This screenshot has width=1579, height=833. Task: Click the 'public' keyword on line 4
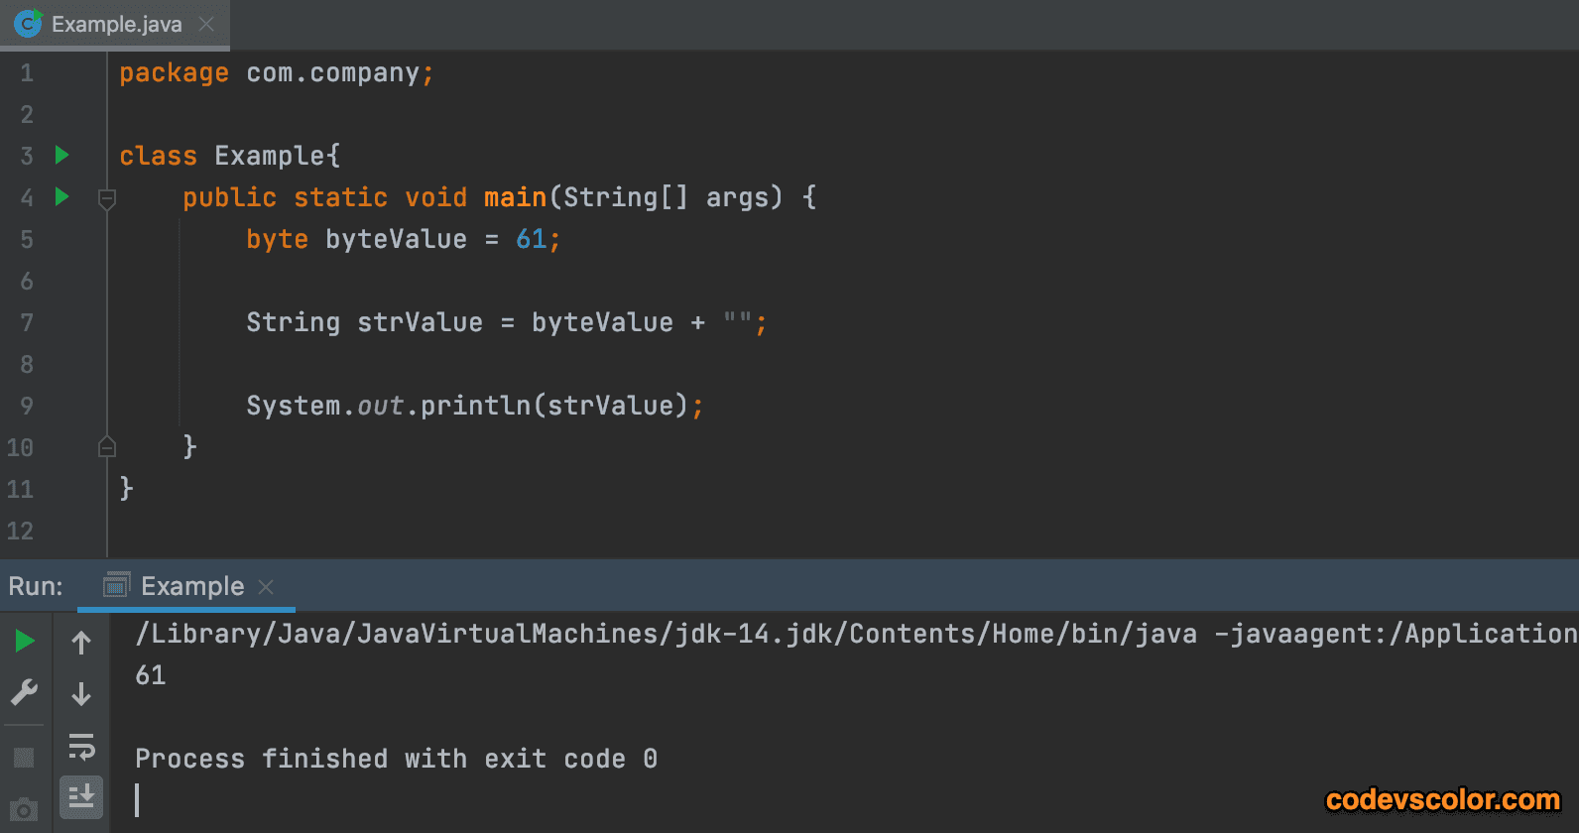pos(229,197)
